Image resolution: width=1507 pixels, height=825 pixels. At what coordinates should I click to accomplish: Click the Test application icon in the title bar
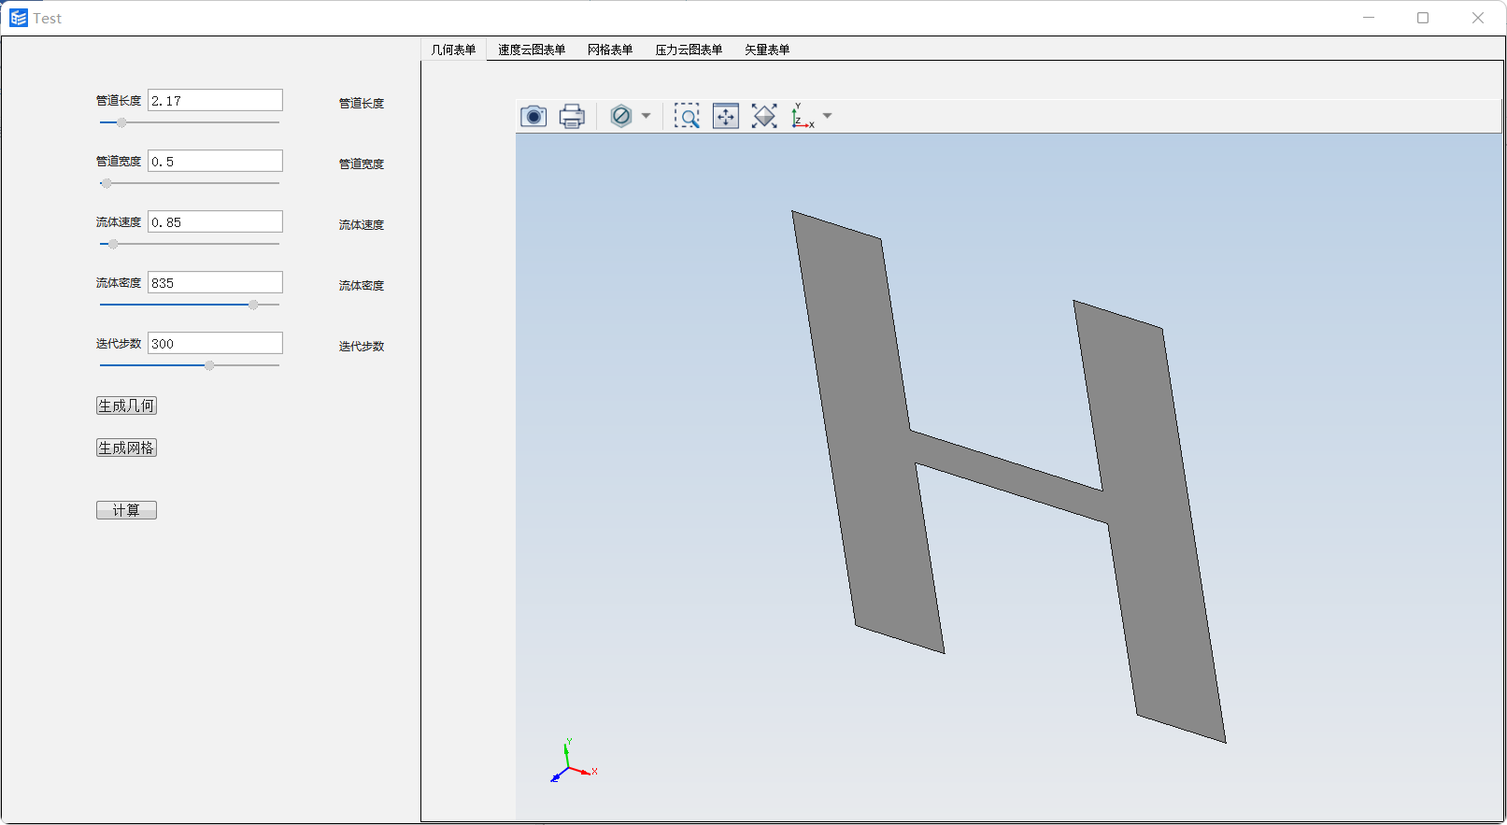(19, 18)
